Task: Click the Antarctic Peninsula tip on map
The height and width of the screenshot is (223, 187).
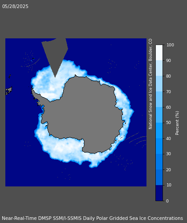Action: click(x=32, y=90)
